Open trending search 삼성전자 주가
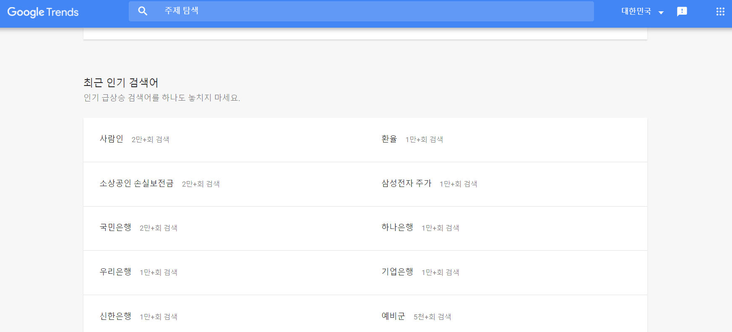The height and width of the screenshot is (332, 732). coord(406,183)
